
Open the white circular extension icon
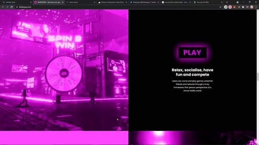pyautogui.click(x=226, y=7)
